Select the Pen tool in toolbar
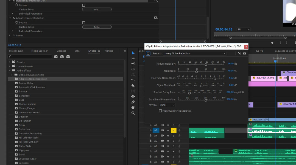Screen dimensions: 296x165 click(133, 102)
